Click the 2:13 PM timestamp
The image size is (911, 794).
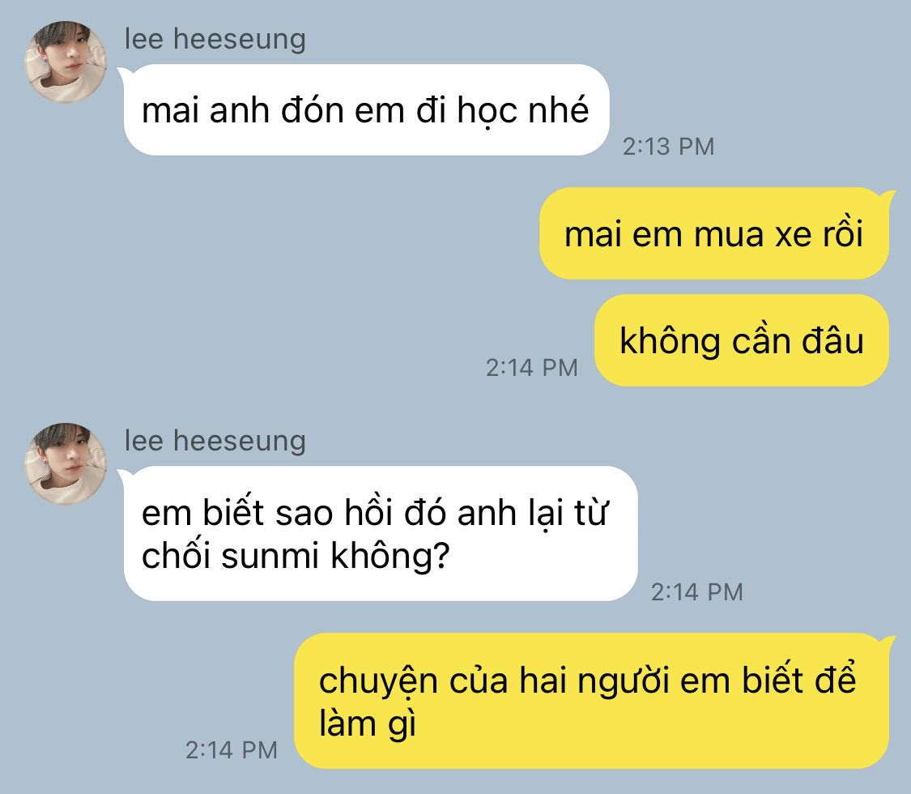point(668,147)
